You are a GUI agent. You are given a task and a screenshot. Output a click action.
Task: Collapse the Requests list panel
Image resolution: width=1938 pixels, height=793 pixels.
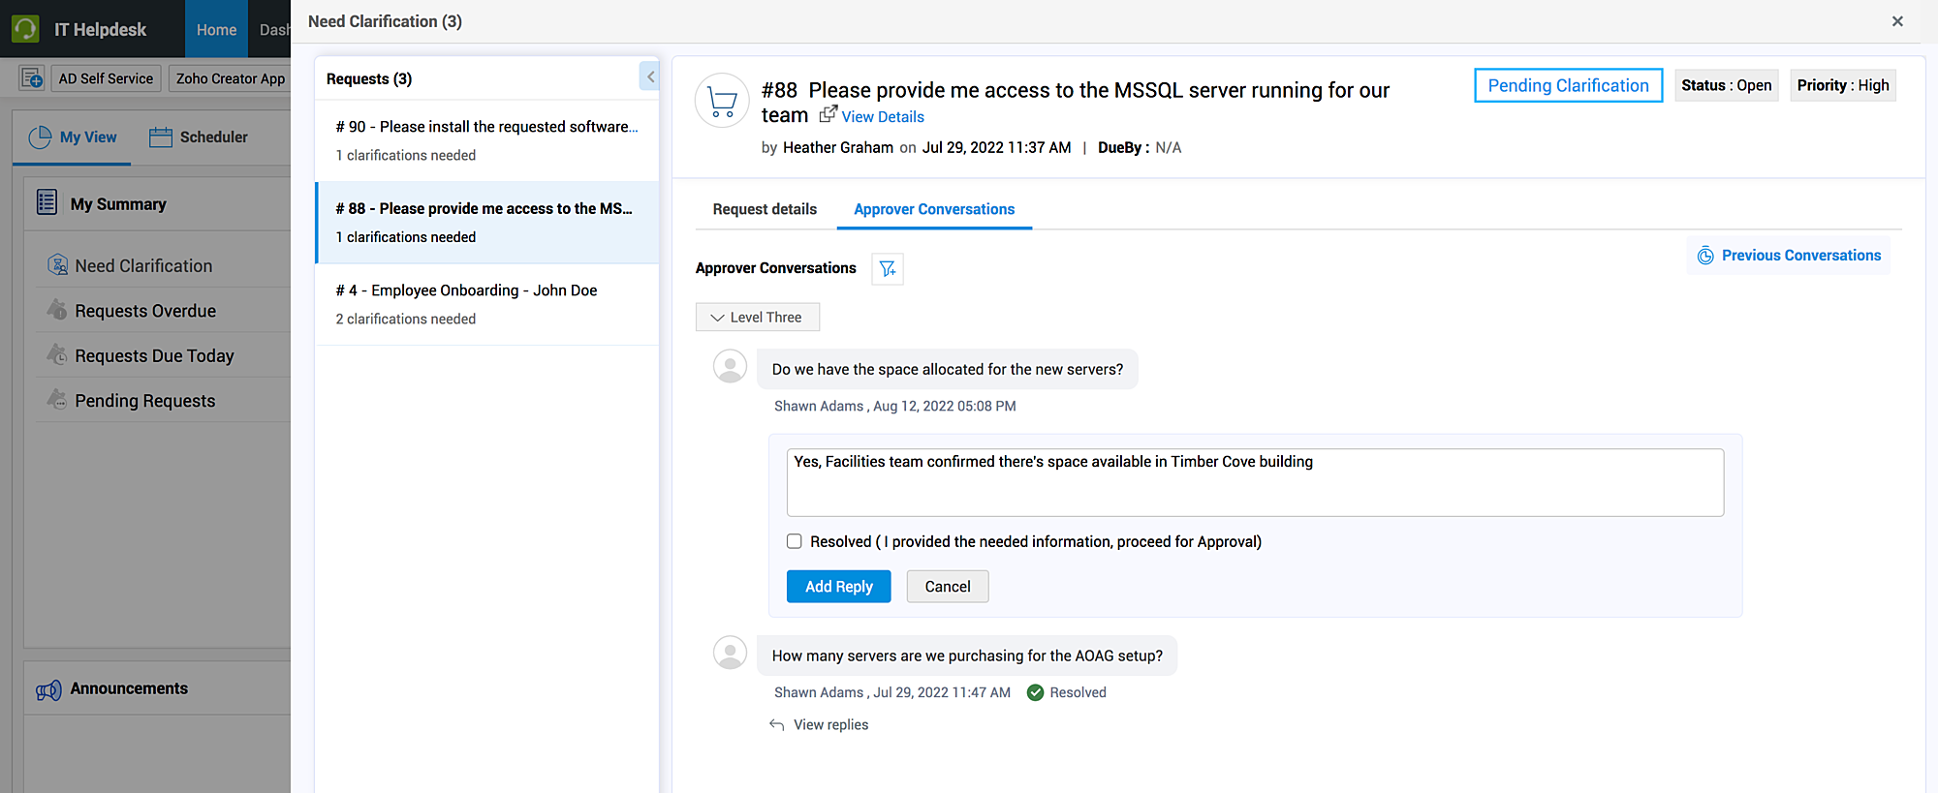650,76
